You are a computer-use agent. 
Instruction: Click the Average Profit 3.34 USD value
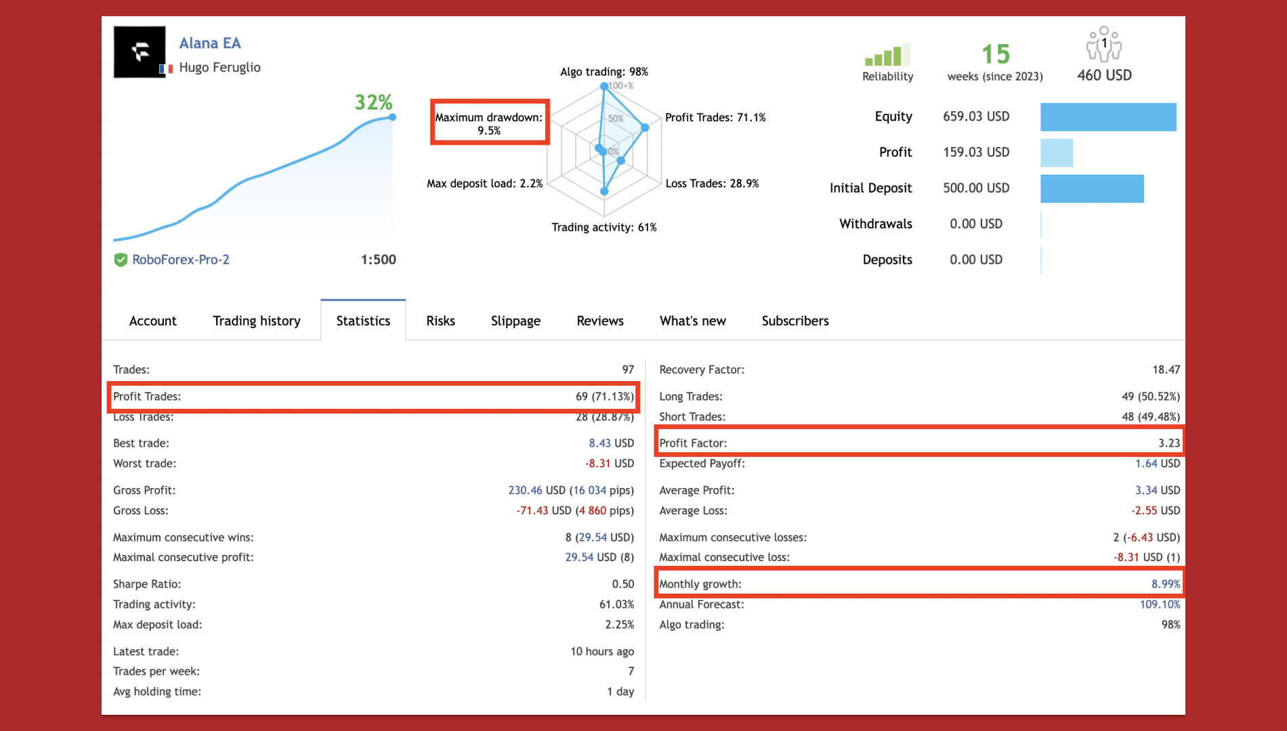coord(1158,490)
